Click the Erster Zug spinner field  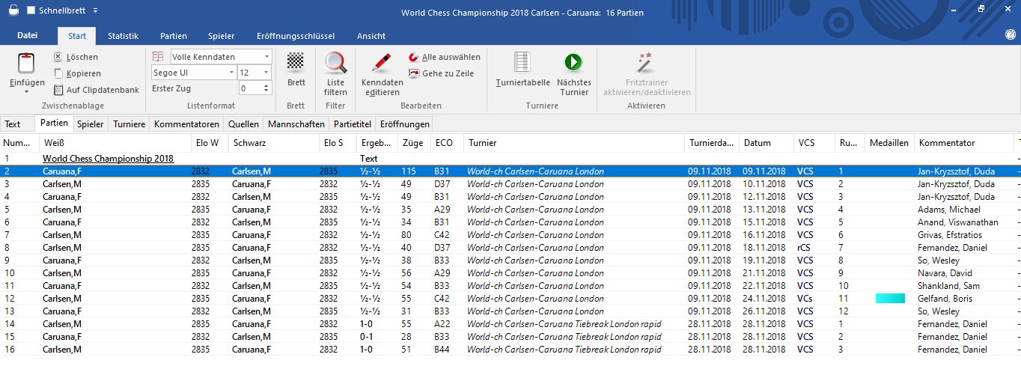tap(251, 88)
